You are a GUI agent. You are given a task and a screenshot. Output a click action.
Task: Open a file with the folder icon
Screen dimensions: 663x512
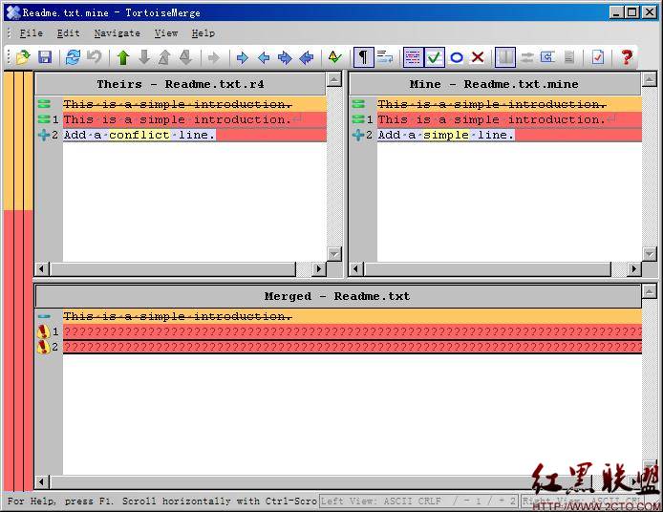pyautogui.click(x=24, y=57)
